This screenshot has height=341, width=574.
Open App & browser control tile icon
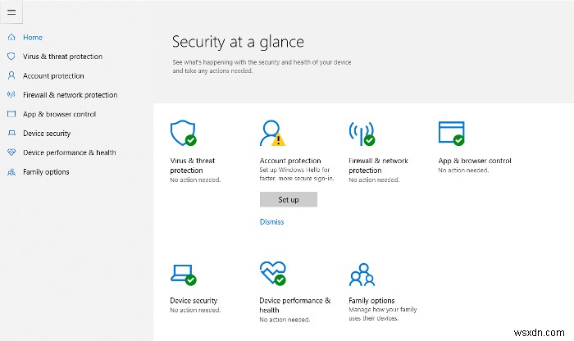coord(451,133)
